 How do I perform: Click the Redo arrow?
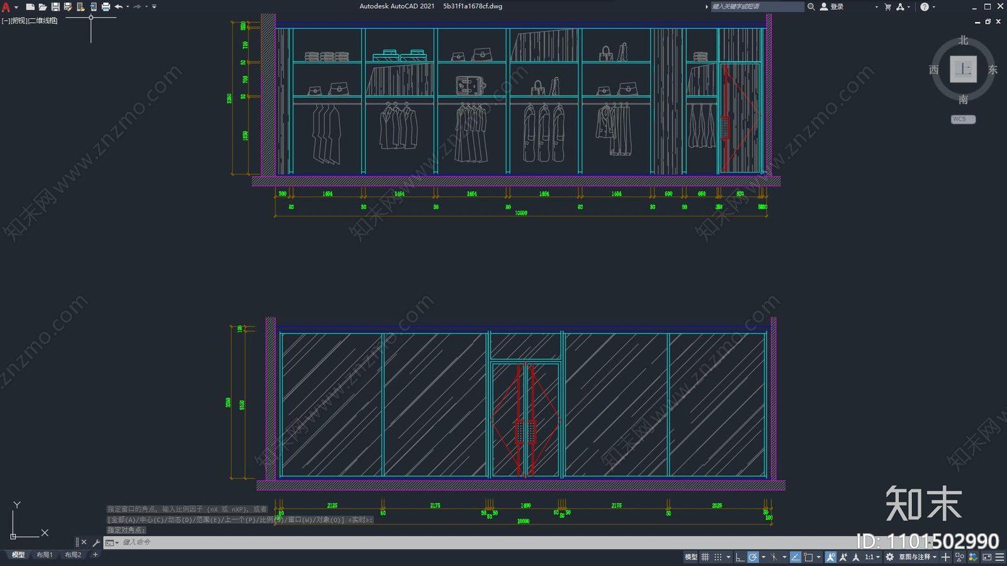[137, 6]
